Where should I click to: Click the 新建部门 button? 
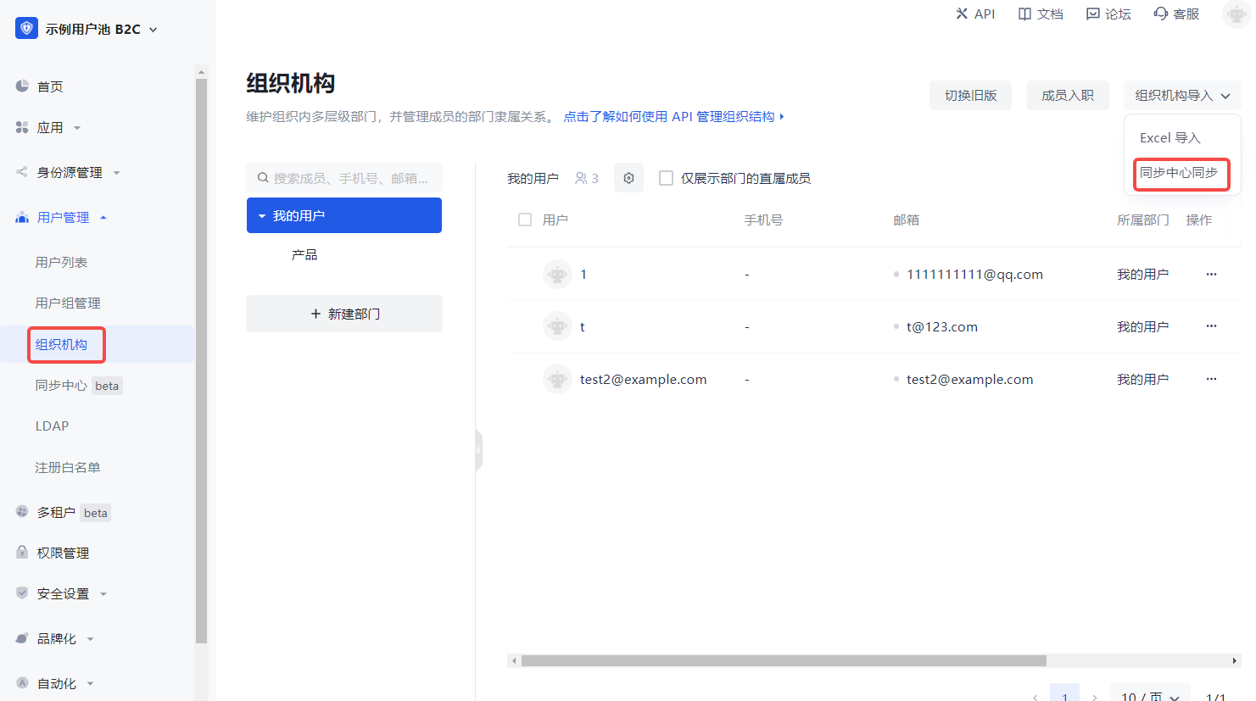344,314
